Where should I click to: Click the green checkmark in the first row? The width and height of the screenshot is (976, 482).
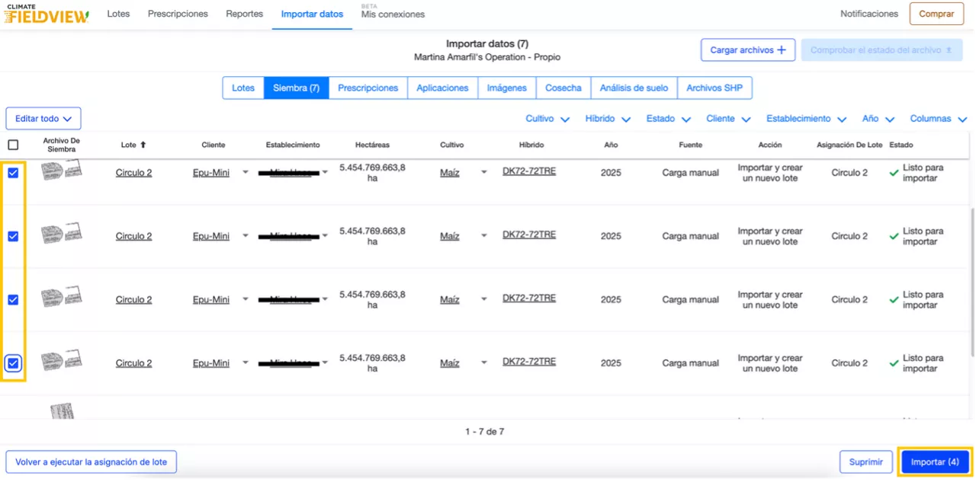(894, 173)
